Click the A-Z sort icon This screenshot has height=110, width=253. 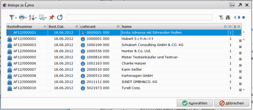[31, 17]
